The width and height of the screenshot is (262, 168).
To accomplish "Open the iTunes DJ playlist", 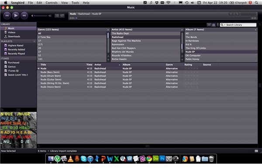I will pyautogui.click(x=18, y=71).
